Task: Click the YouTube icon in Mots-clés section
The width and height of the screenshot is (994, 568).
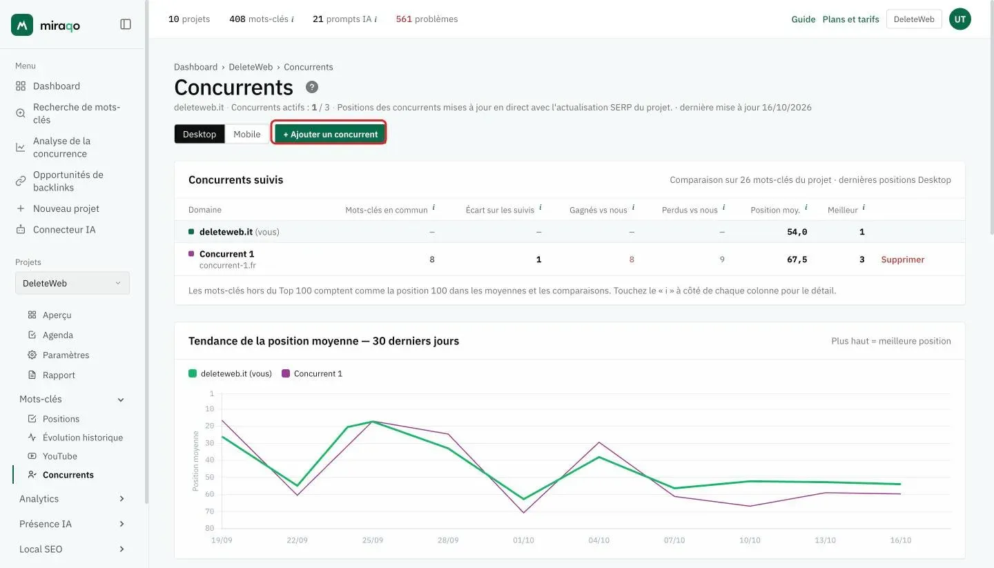Action: (32, 456)
